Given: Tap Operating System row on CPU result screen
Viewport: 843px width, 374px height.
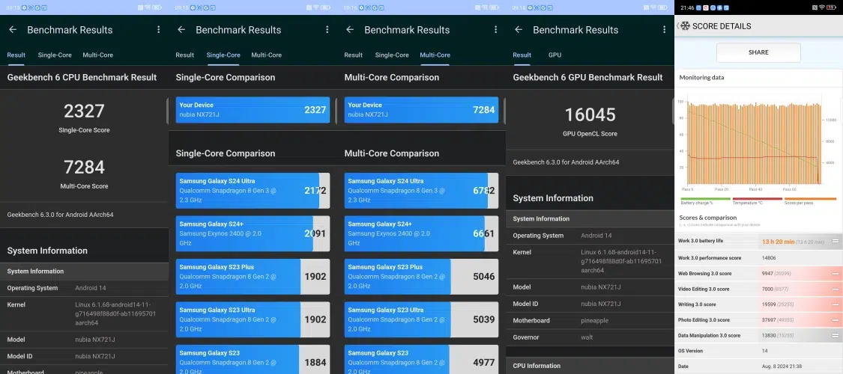Looking at the screenshot, I should (84, 288).
